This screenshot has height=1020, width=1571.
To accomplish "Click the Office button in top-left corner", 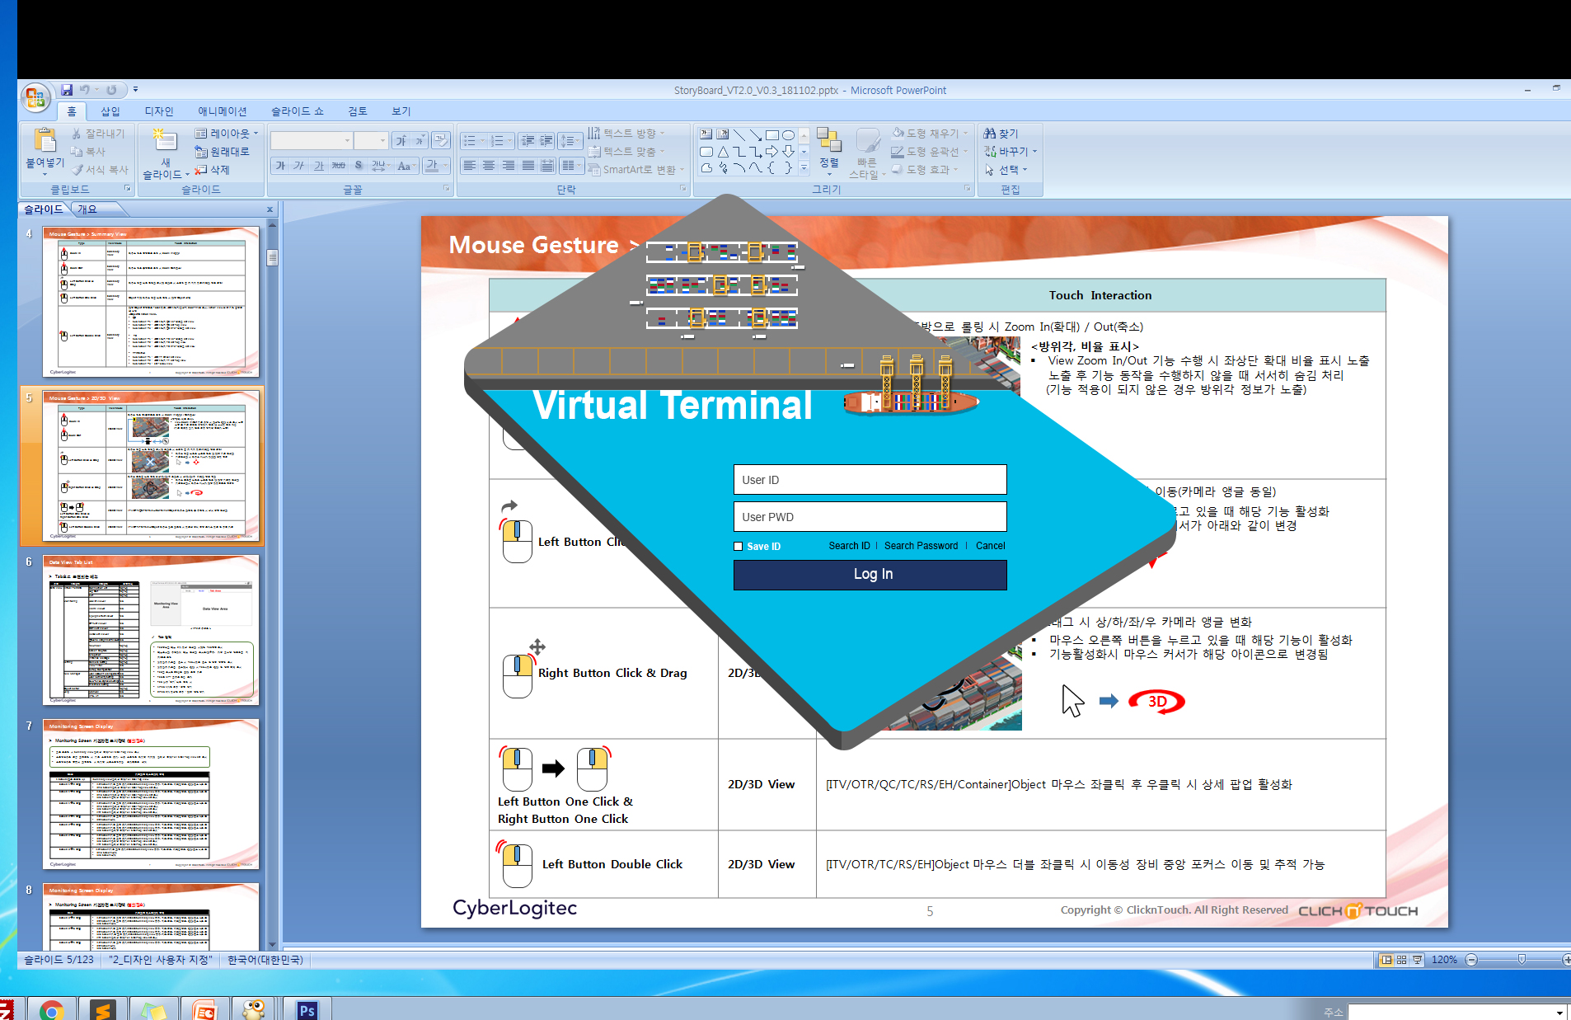I will click(x=35, y=98).
